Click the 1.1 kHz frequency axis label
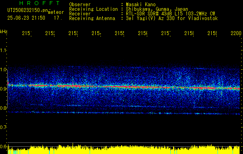This screenshot has width=243, height=154. coord(3,50)
